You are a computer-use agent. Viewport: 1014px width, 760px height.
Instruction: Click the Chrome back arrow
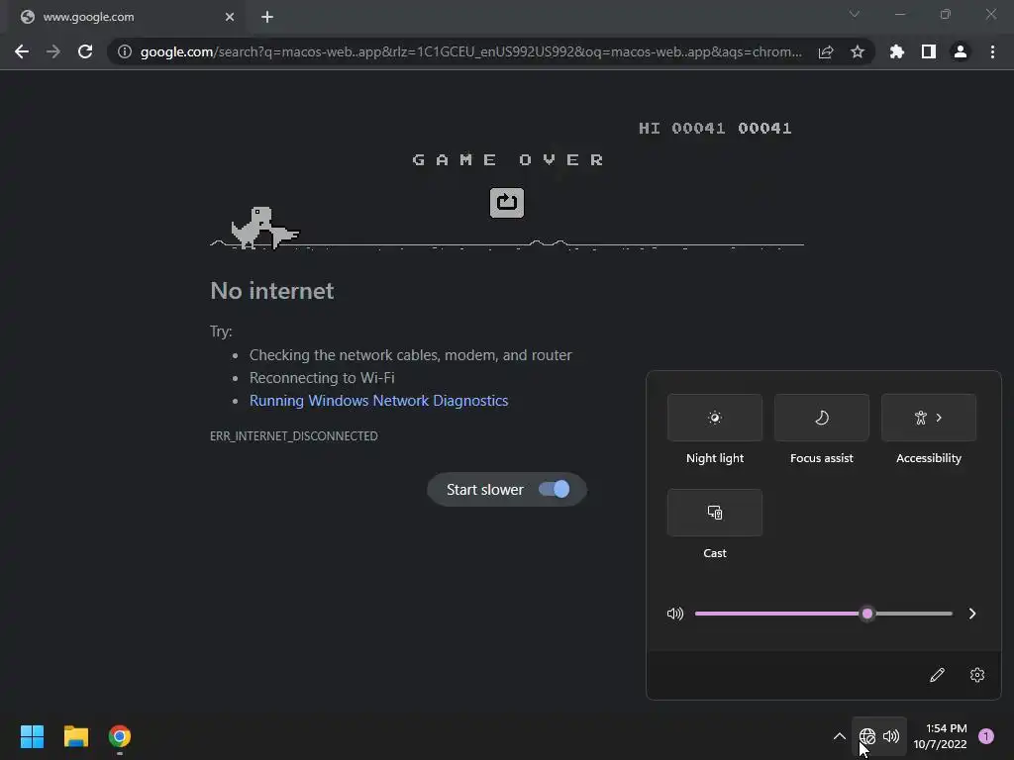tap(22, 51)
